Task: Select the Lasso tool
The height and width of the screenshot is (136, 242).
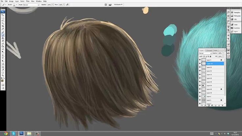Action: [3, 20]
